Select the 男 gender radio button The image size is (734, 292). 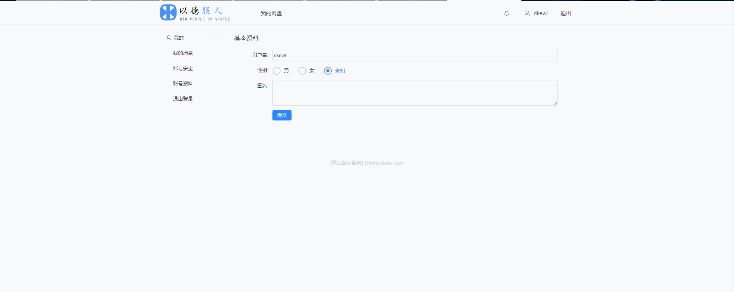point(277,71)
